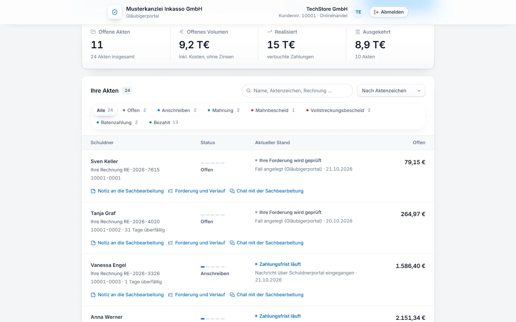The width and height of the screenshot is (516, 322).
Task: Open Chat mit der Sachbearbeitung for Sven Keller
Action: 267,191
